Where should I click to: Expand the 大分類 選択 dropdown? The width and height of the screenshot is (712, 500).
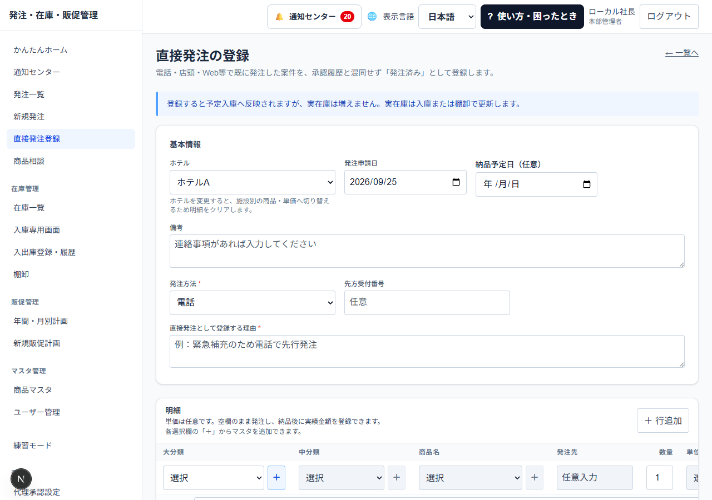(x=214, y=478)
